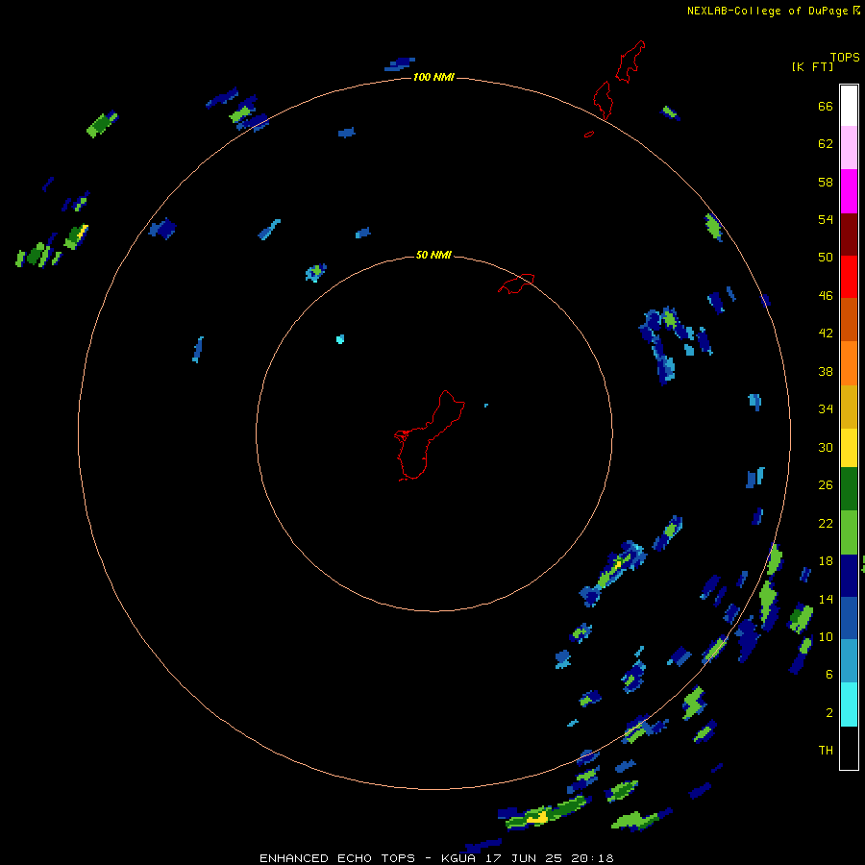865x865 pixels.
Task: Click the 17 JUN 25 date text
Action: 525,858
